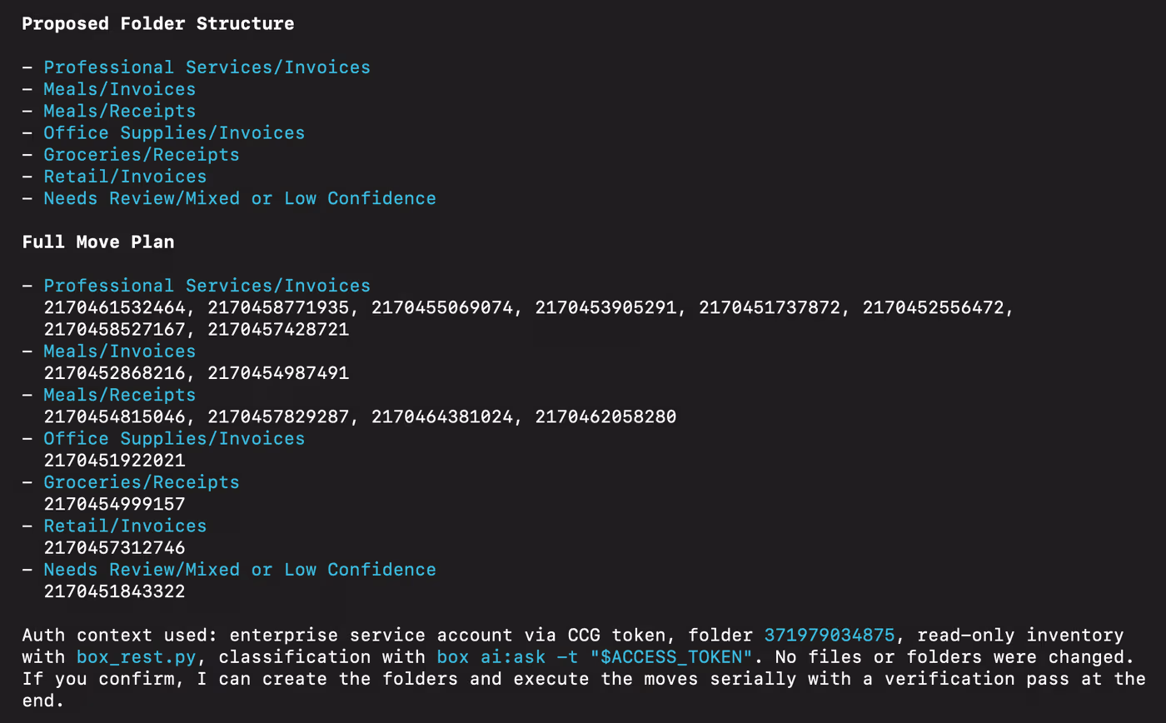The width and height of the screenshot is (1166, 723).
Task: Open the Office Supplies/Invoices link
Action: coord(173,132)
